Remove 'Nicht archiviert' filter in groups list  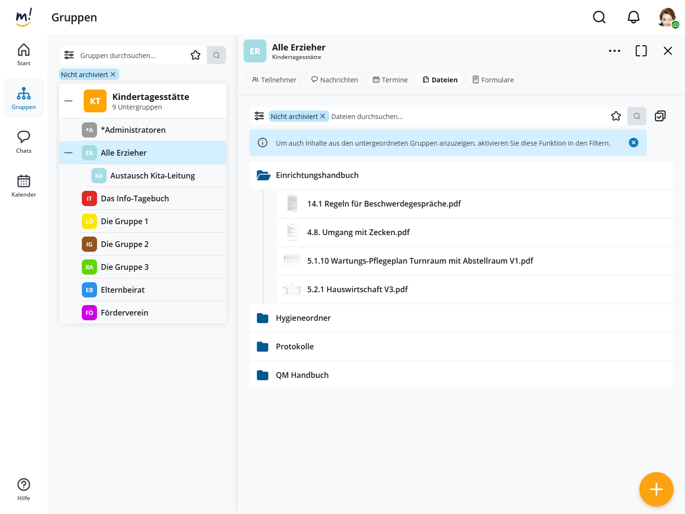tap(113, 75)
